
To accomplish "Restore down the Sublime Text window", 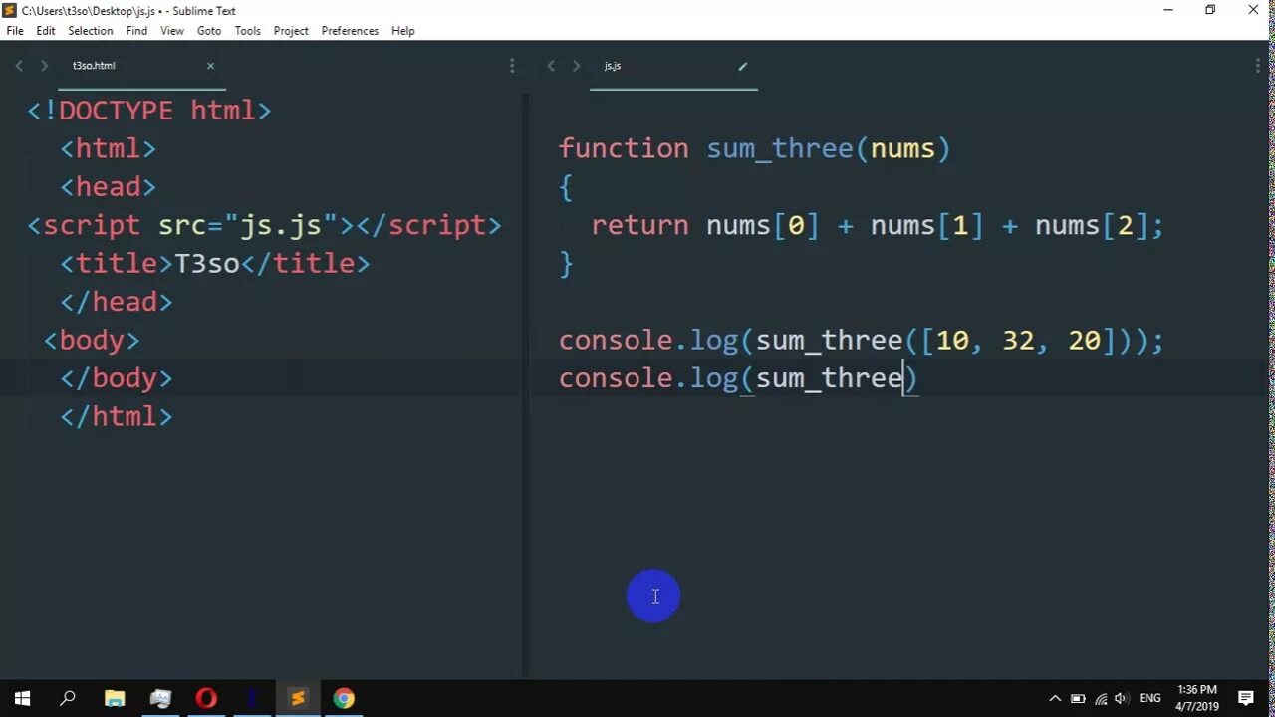I will (1210, 10).
